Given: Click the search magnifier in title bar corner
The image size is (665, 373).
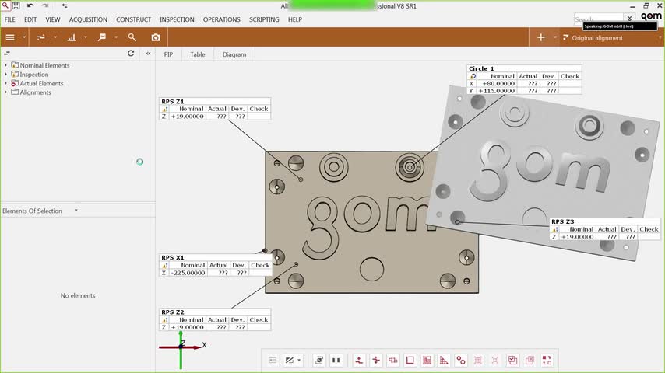Looking at the screenshot, I should tap(5, 5).
